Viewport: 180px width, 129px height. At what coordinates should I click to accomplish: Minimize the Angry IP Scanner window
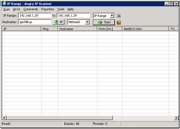[167, 4]
